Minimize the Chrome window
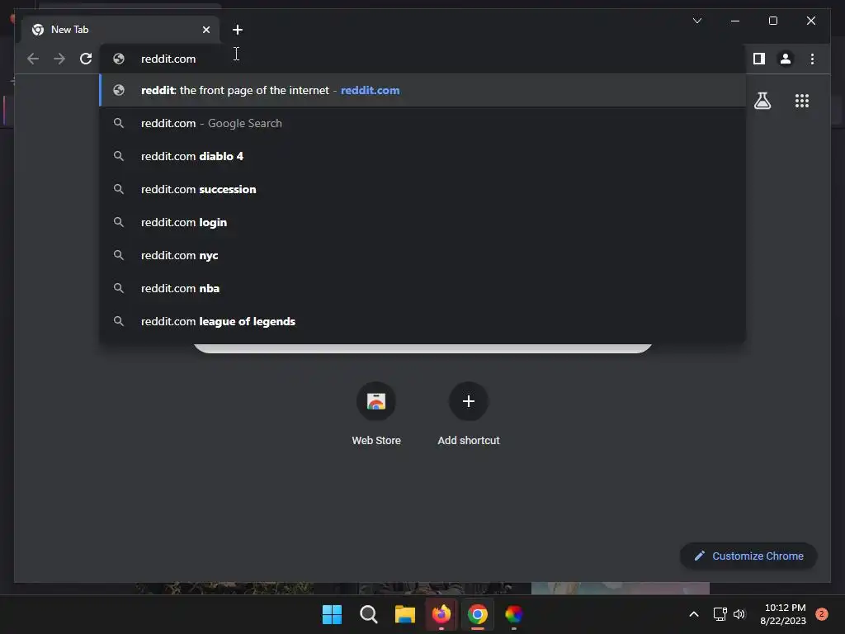This screenshot has width=845, height=634. click(x=735, y=21)
